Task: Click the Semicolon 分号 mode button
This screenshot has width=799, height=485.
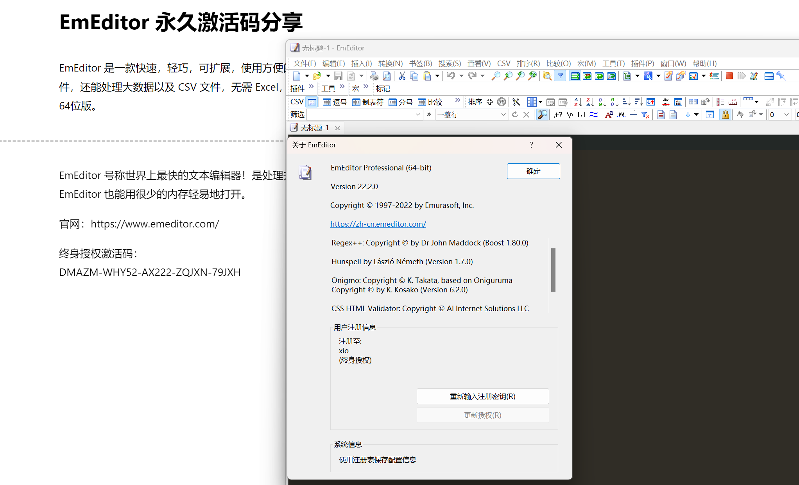Action: click(401, 102)
